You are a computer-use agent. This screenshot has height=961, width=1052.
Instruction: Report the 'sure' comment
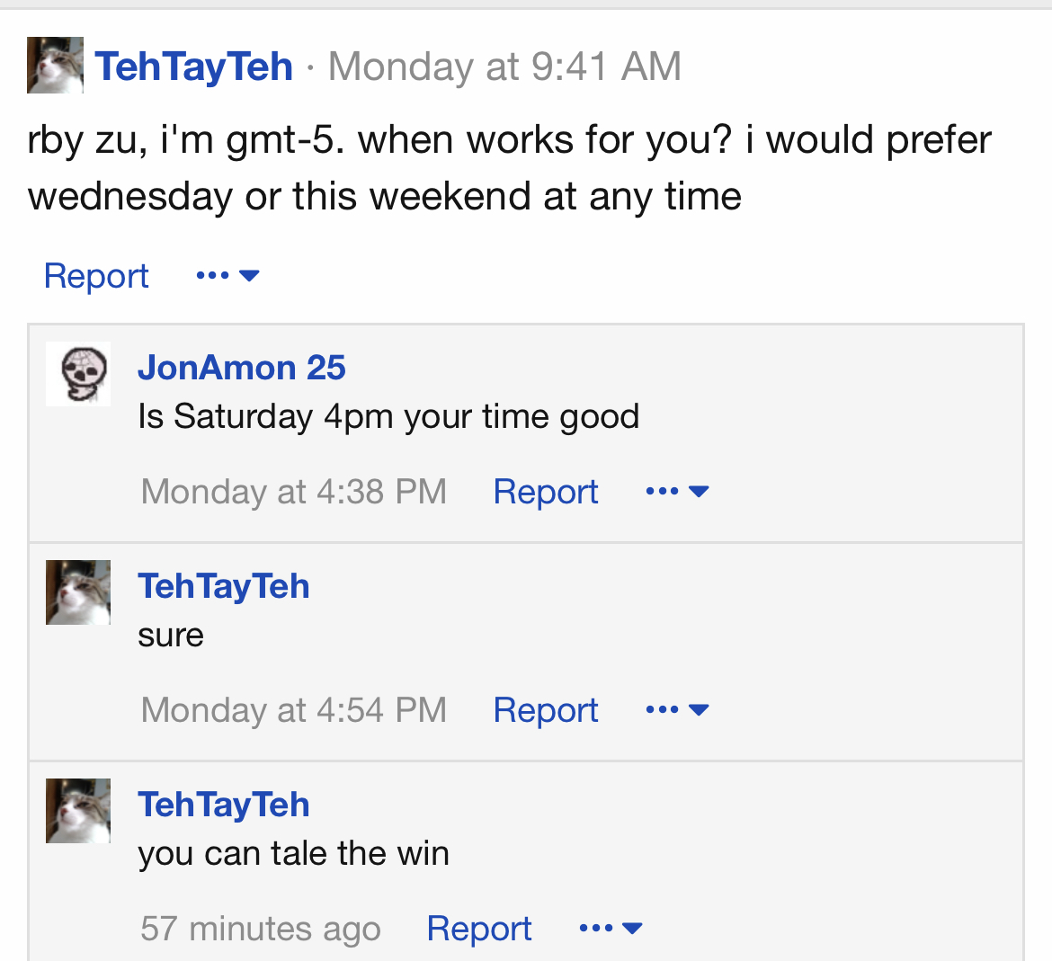click(546, 710)
